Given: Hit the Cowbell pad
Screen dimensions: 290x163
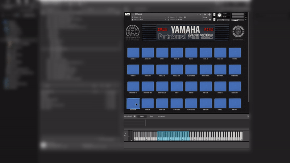Looking at the screenshot, I should [220, 103].
